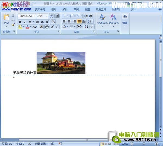Expand the Paragraph dialog launcher (段落)

[x=93, y=31]
